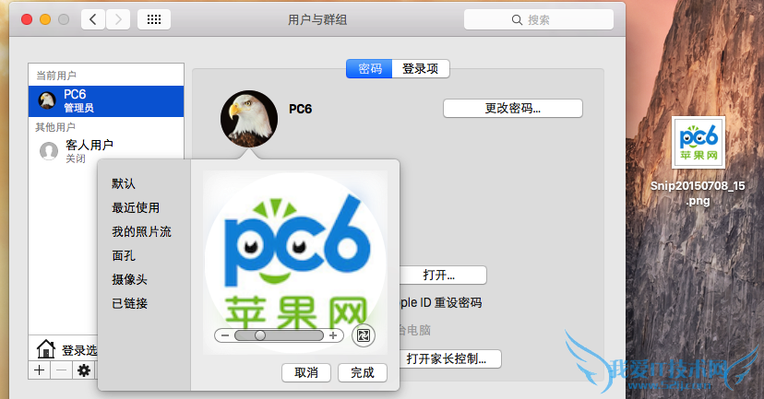Select PC6 管理员 user in sidebar

(106, 101)
